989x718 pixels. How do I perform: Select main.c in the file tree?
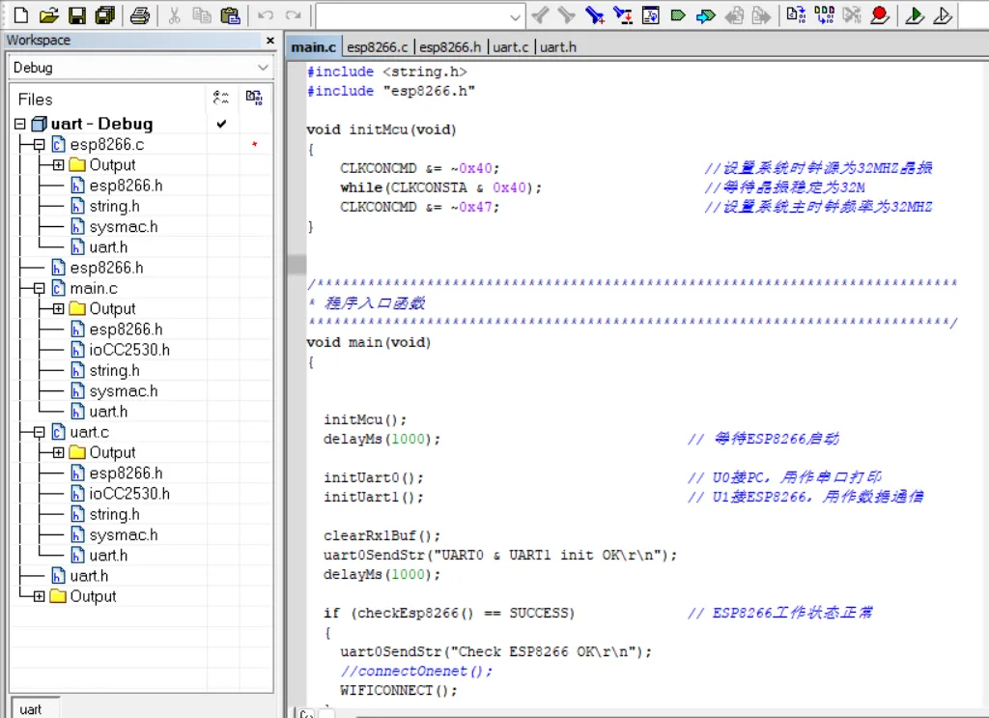(94, 288)
